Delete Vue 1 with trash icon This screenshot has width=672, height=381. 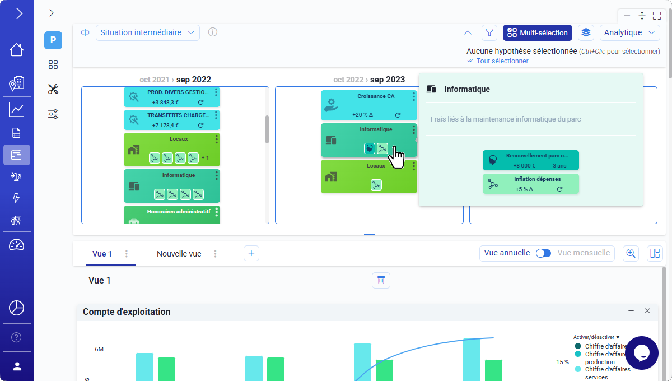[381, 280]
